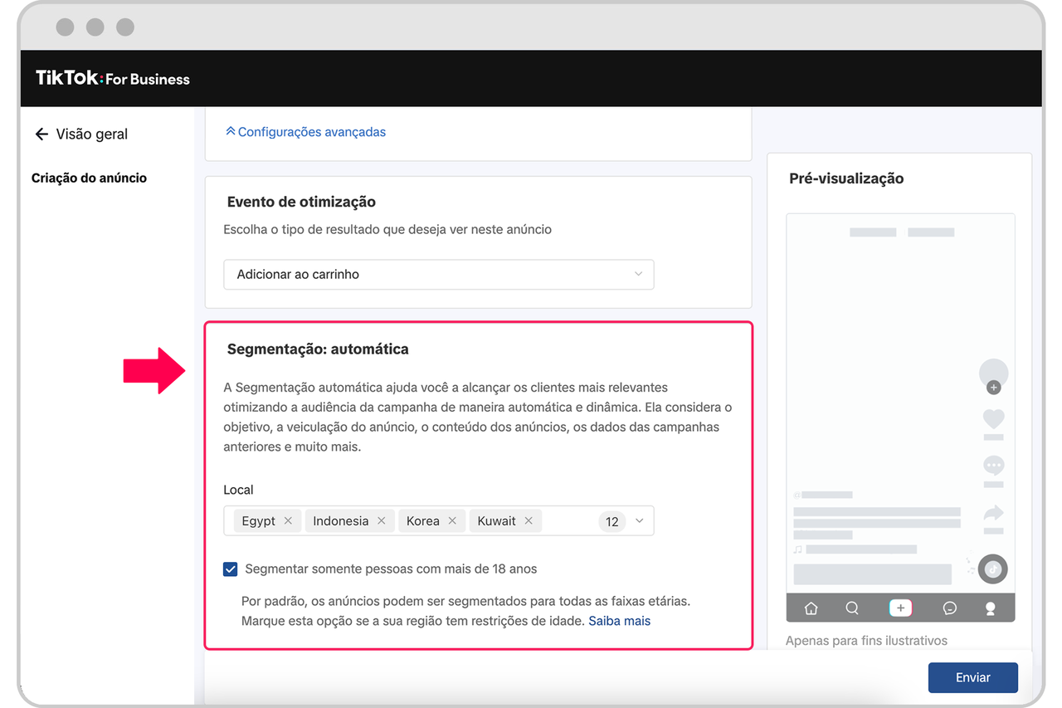Image resolution: width=1062 pixels, height=708 pixels.
Task: Collapse Configurações avançadas section
Action: [305, 132]
